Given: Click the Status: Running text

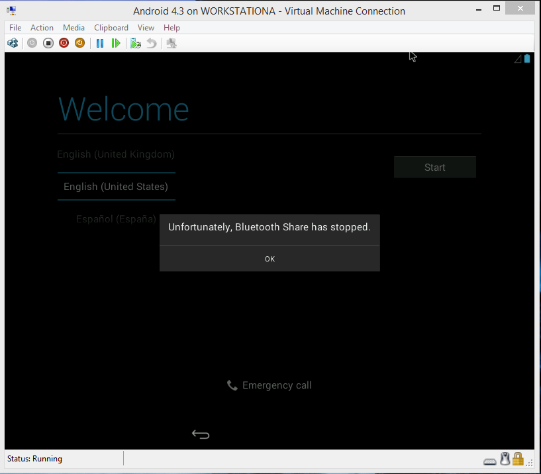Looking at the screenshot, I should [34, 459].
